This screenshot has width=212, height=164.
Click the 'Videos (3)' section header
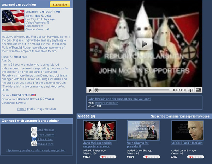(x=87, y=116)
